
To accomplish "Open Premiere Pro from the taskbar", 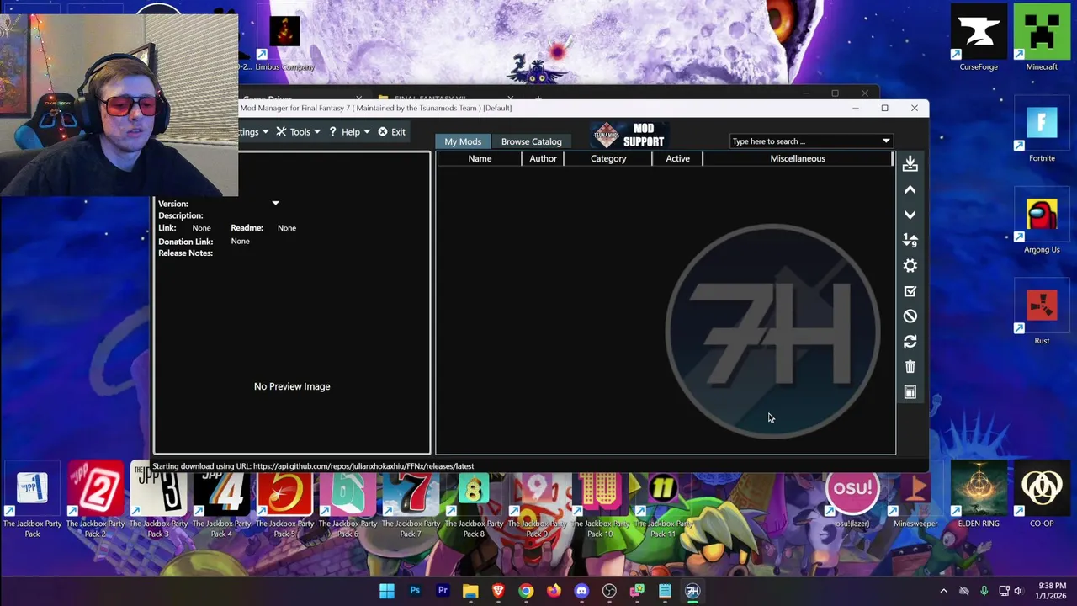I will click(443, 591).
